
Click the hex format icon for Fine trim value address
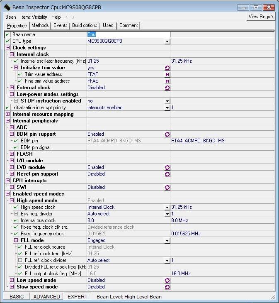(x=167, y=81)
